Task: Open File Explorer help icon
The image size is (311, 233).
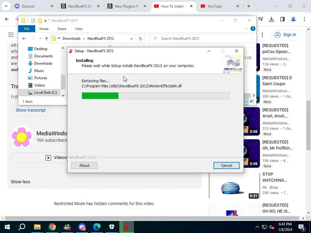Action: pos(253,29)
